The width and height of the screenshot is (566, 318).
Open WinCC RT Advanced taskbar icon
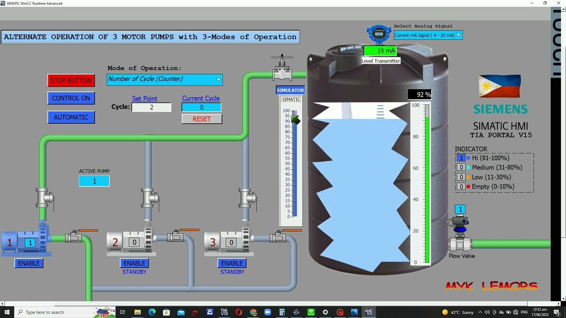(369, 312)
